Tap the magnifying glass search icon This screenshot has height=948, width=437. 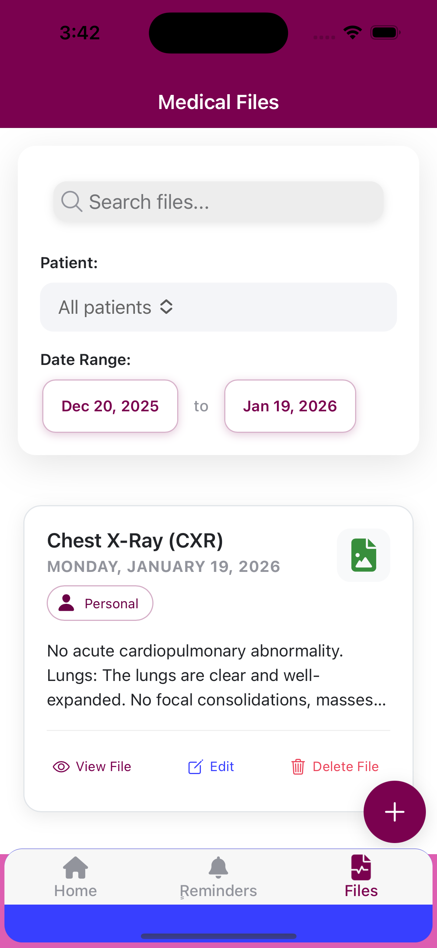[x=71, y=201]
